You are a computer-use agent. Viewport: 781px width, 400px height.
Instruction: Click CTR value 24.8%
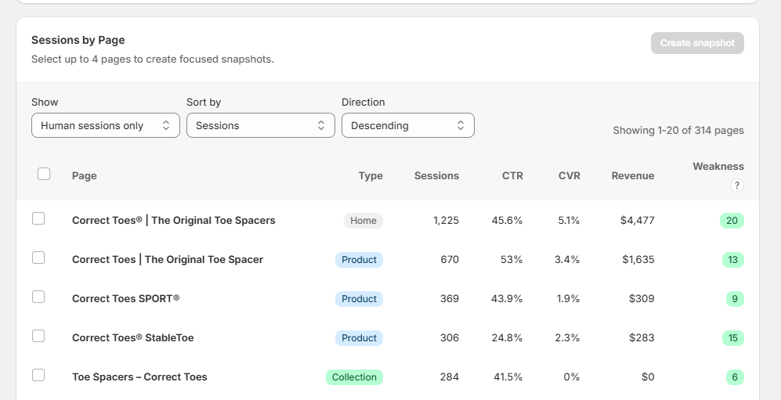(x=507, y=338)
